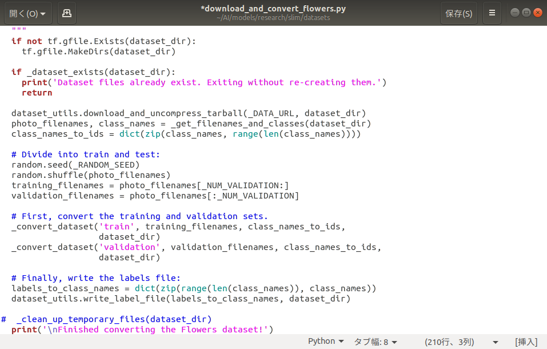The image size is (547, 349).
Task: Click the print 'Dataset files already exist' line
Action: (204, 83)
